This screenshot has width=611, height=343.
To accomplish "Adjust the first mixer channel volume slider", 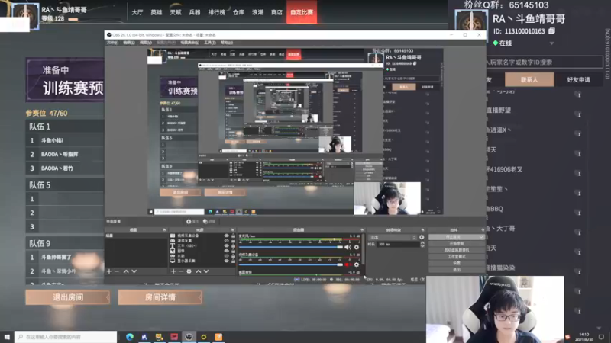I will [291, 247].
